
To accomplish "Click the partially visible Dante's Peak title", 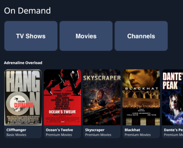I will click(173, 130).
